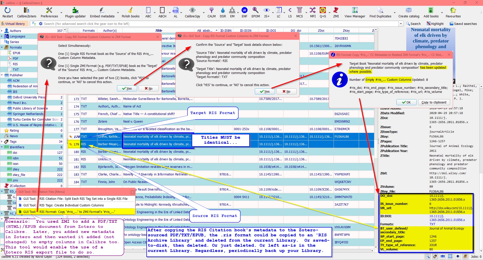Click the LC toolbar icon

point(279,10)
